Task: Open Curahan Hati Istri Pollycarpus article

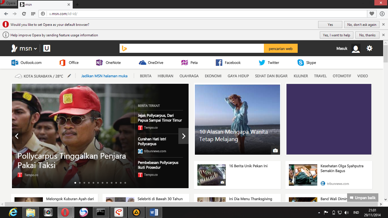Action: pos(152,141)
